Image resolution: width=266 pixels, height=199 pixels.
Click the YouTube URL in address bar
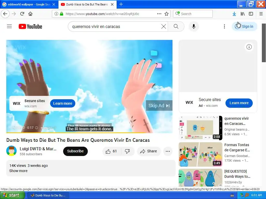click(102, 14)
